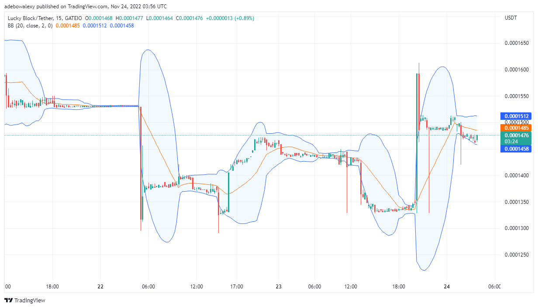Viewport: 538px width, 308px height.
Task: Click the high price value H0.0001477
Action: click(x=129, y=18)
